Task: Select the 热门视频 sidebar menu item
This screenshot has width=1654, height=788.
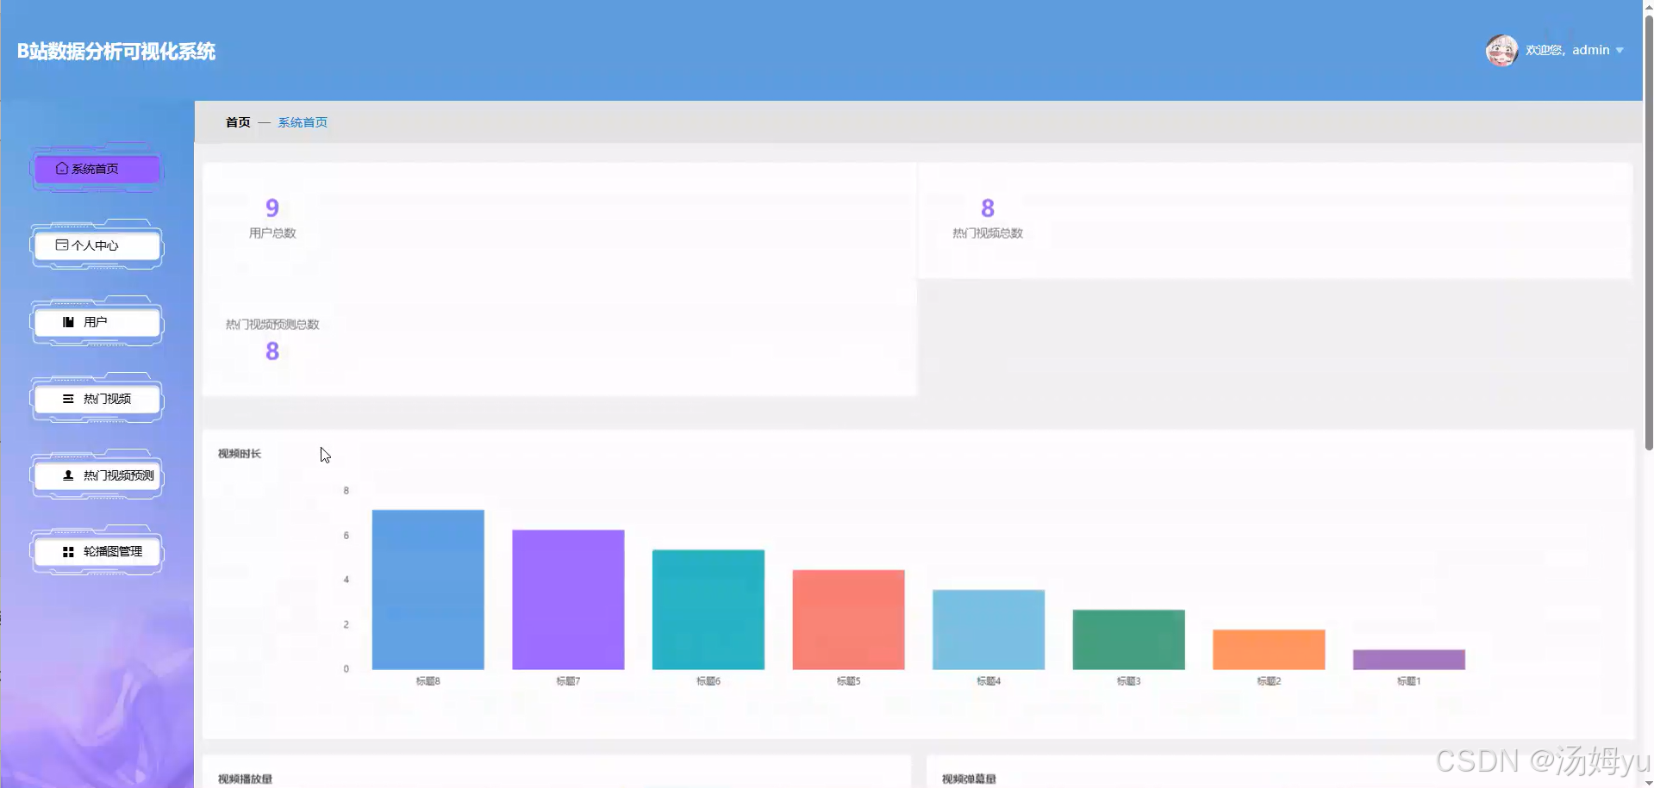Action: click(97, 399)
